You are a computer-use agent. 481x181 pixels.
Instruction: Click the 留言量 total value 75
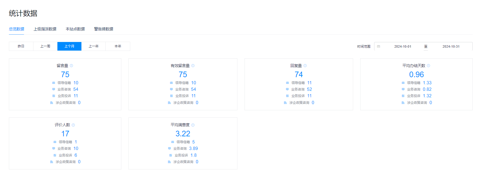tap(65, 75)
